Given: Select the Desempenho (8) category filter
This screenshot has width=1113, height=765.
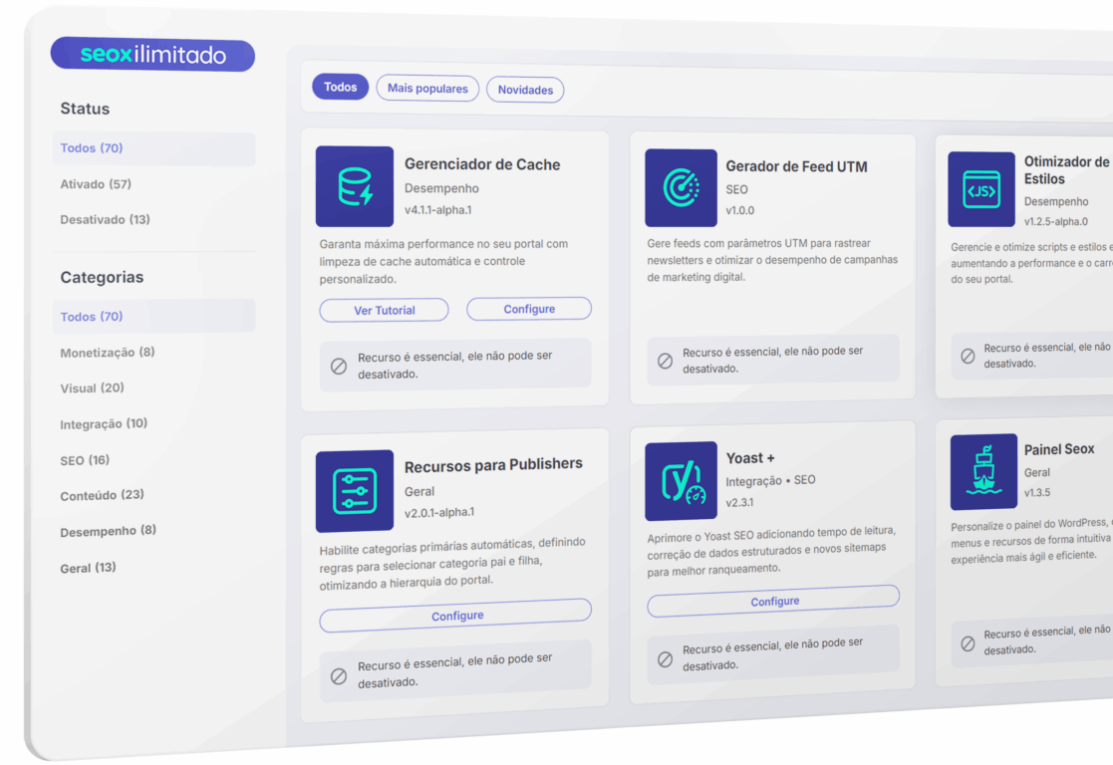Looking at the screenshot, I should [x=108, y=531].
